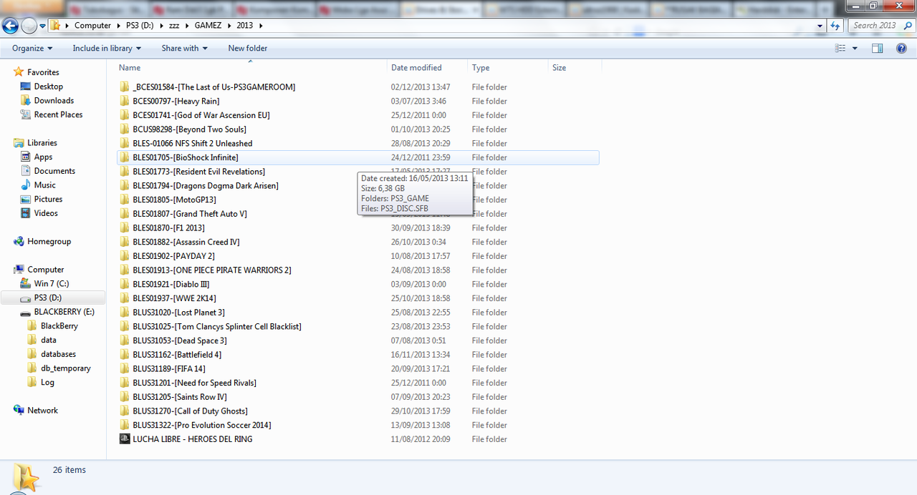Select The Last of Us folder icon
The image size is (917, 495).
coord(125,87)
